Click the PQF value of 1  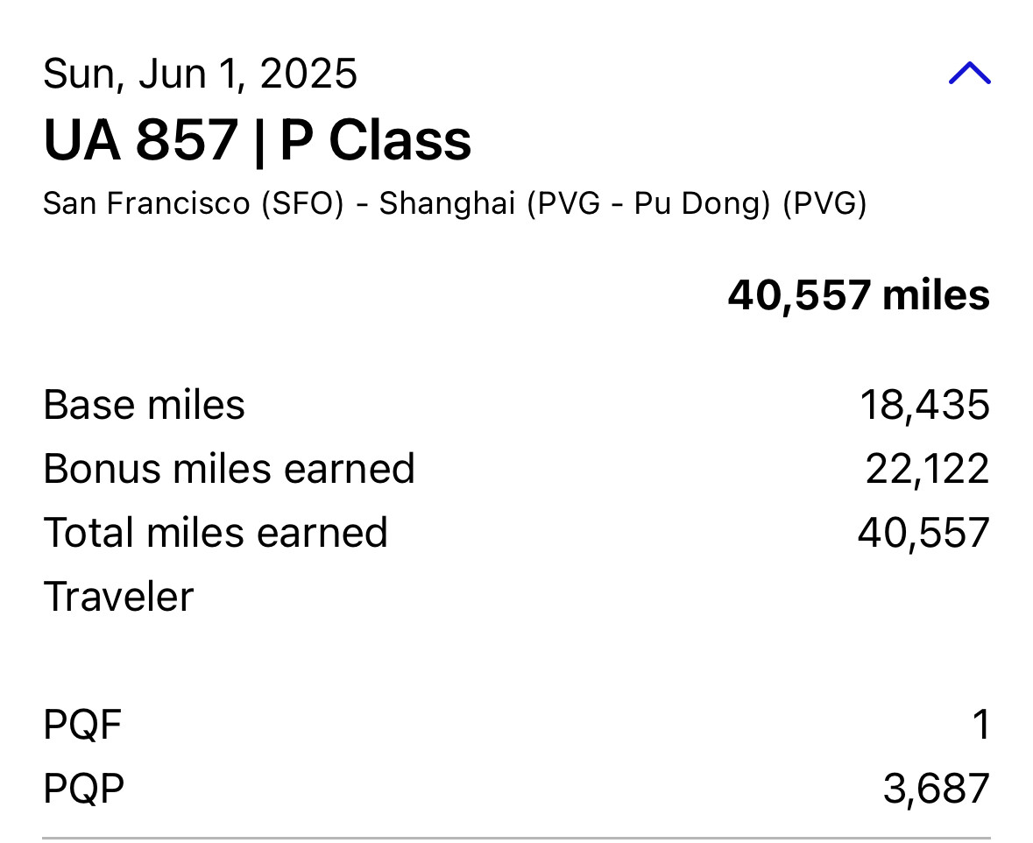click(x=981, y=725)
